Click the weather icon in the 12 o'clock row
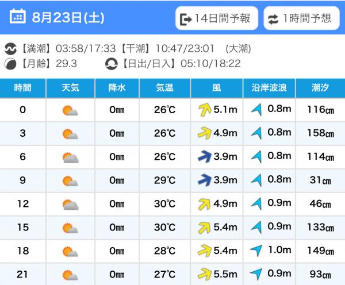 [71, 205]
